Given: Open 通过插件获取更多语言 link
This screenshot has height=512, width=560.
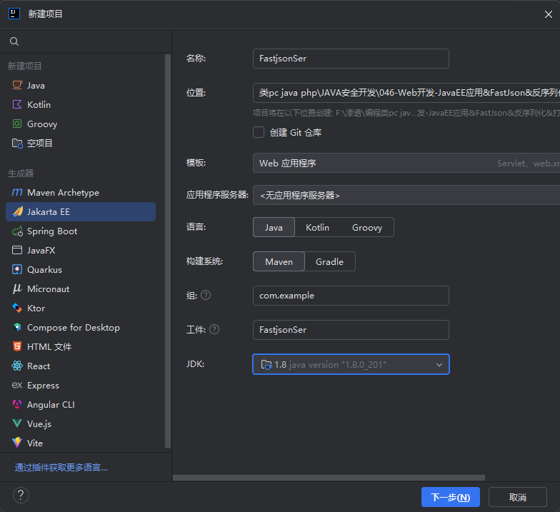Looking at the screenshot, I should [x=61, y=467].
